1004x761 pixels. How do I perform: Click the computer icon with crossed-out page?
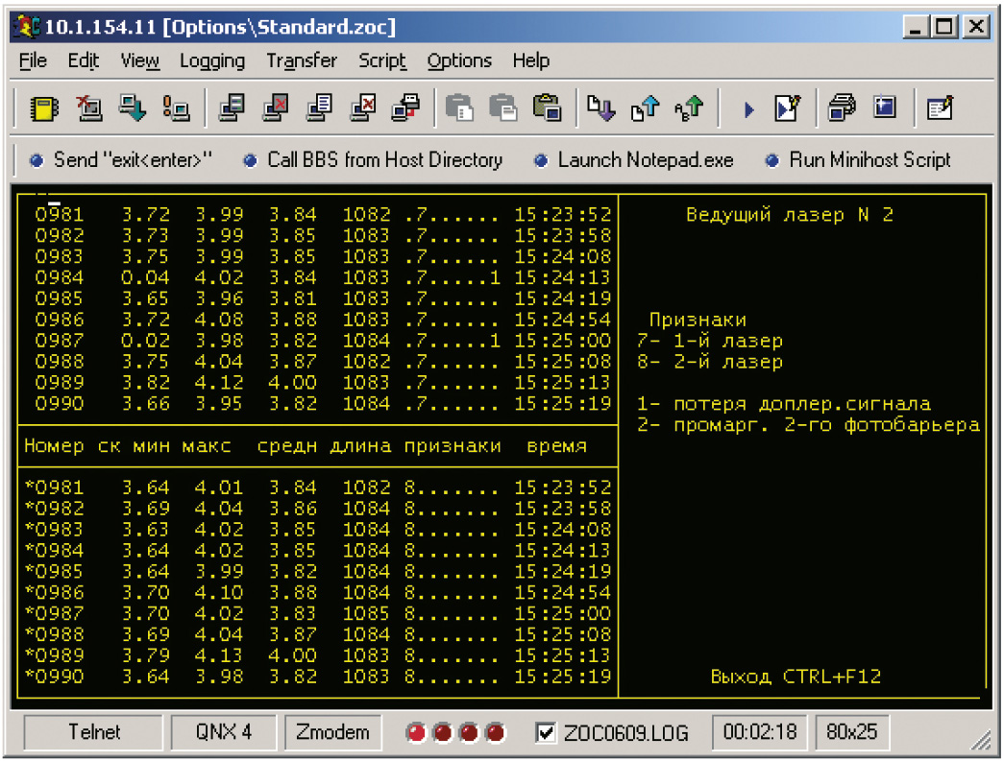coord(362,108)
